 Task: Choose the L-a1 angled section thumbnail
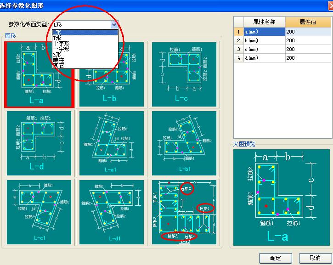pyautogui.click(x=112, y=143)
